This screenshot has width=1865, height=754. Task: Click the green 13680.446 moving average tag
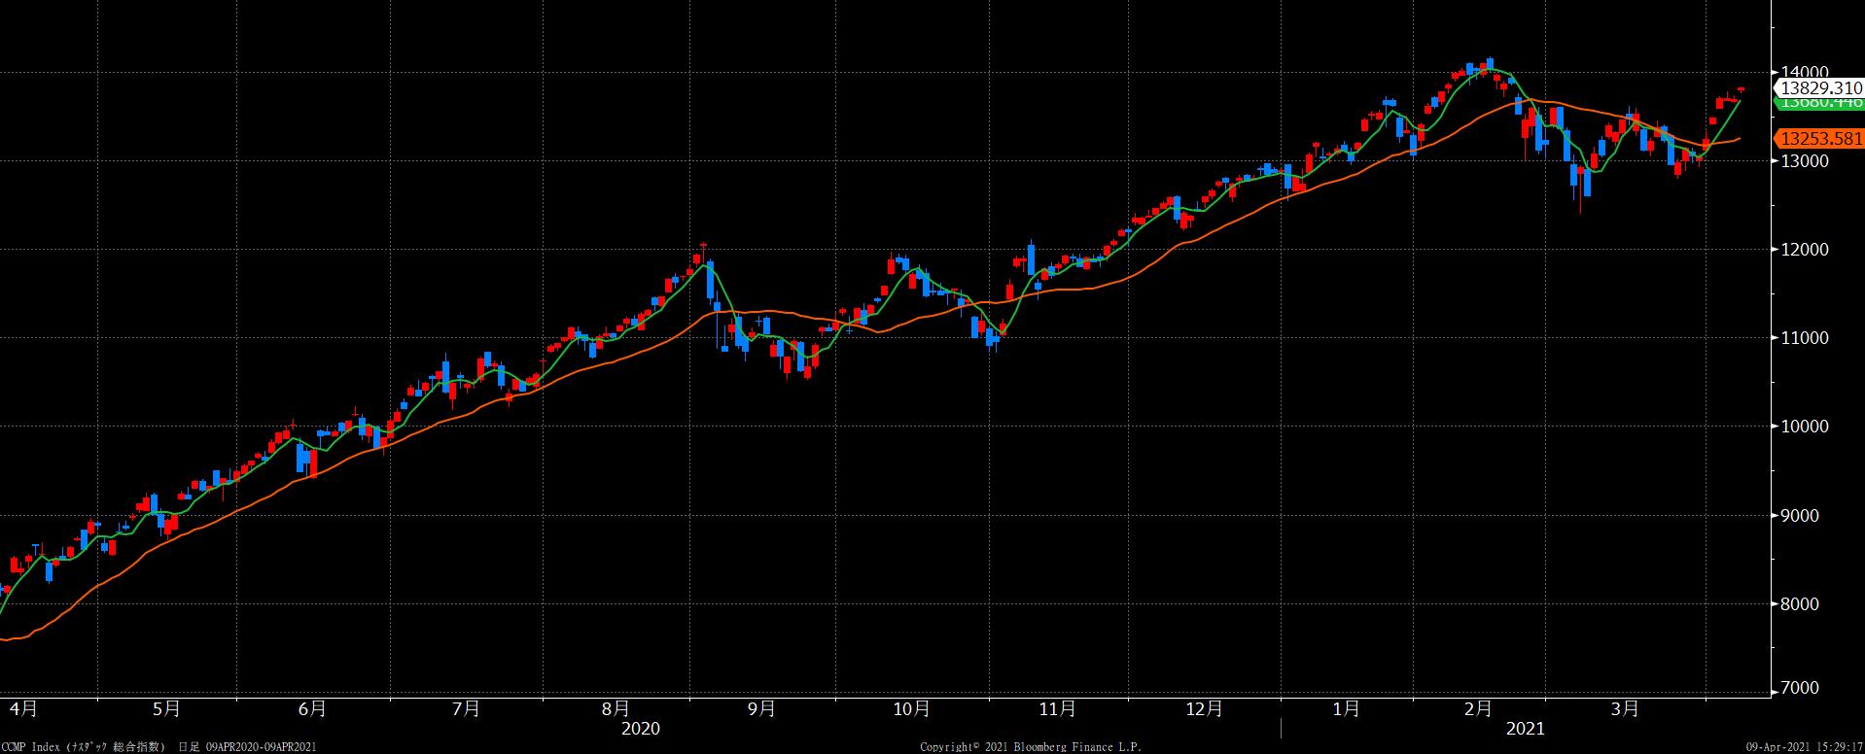(1820, 102)
